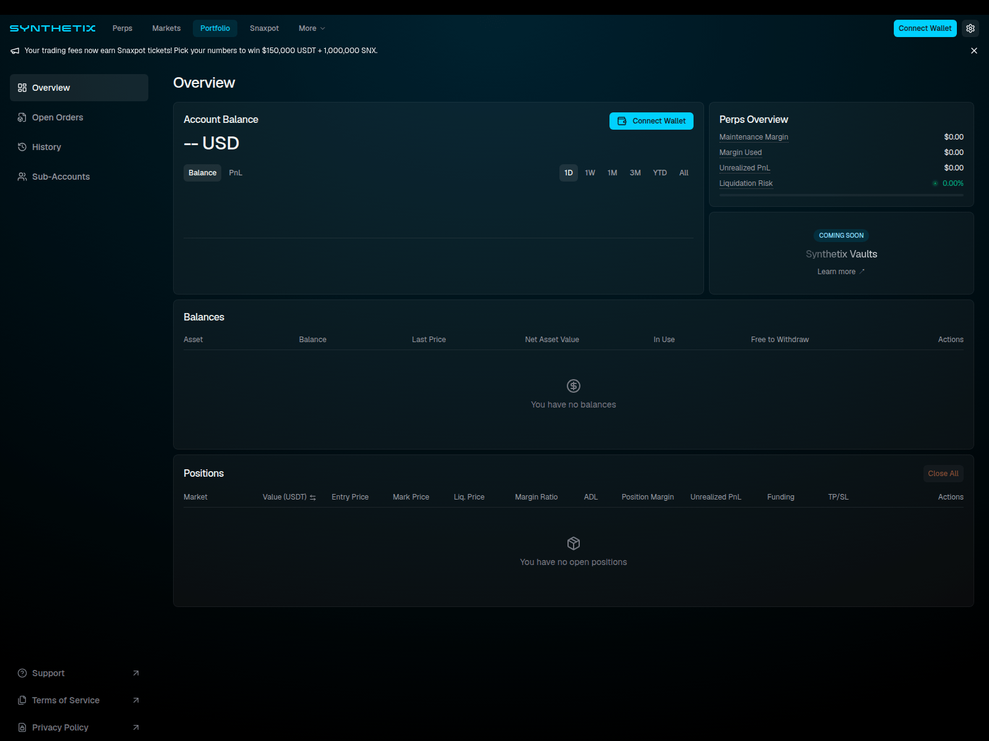Screen dimensions: 989x741
Task: Select the 1D time range
Action: tap(569, 173)
